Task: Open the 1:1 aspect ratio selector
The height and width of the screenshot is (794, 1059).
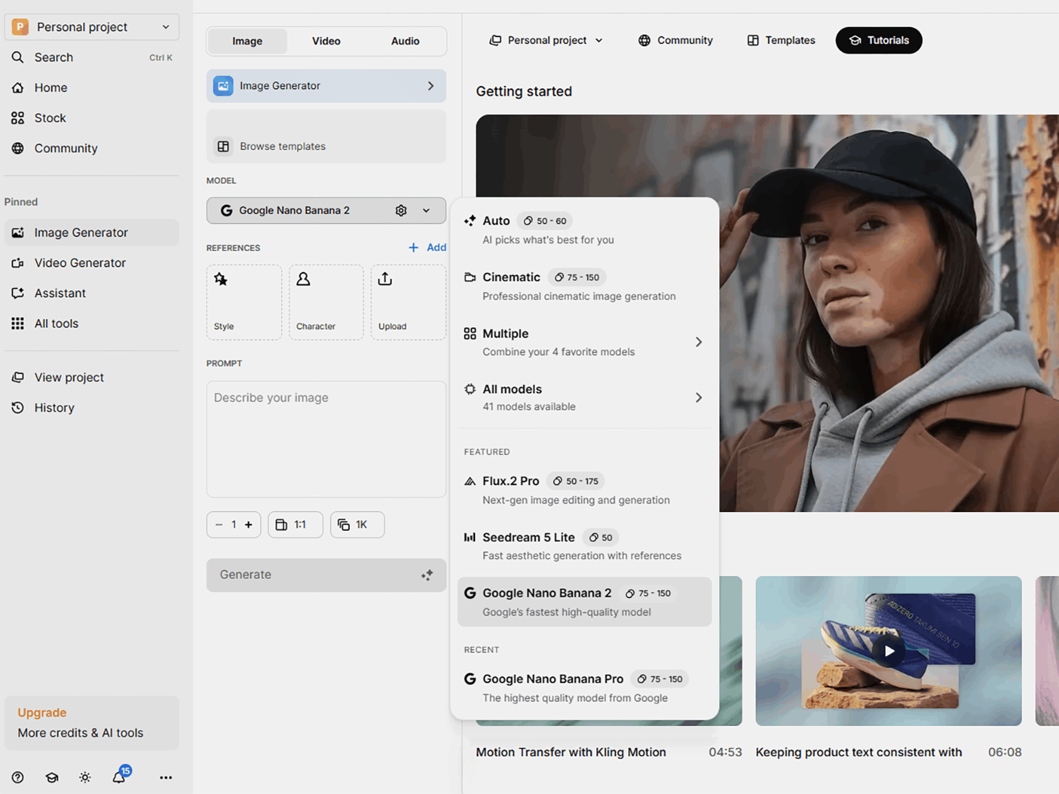Action: [x=295, y=525]
